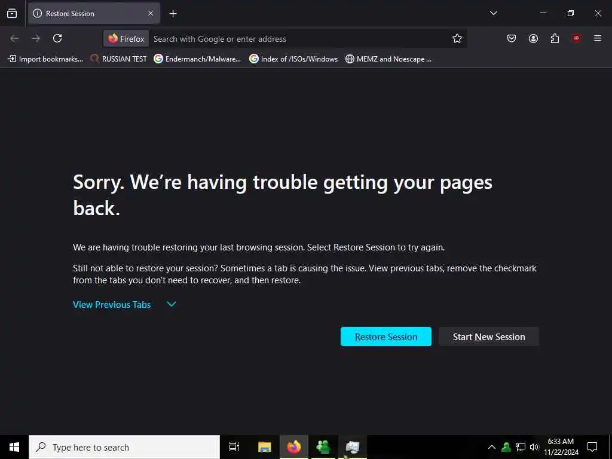Switch to Firefox on the taskbar
The height and width of the screenshot is (459, 612).
point(294,447)
